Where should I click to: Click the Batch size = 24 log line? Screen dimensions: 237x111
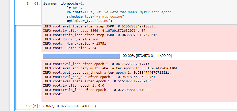70,48
